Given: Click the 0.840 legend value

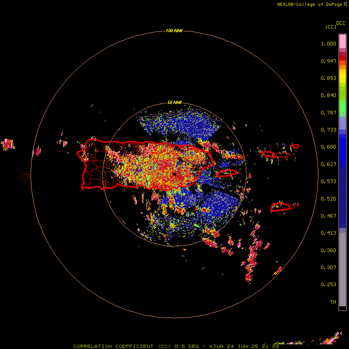Looking at the screenshot, I should coord(328,95).
